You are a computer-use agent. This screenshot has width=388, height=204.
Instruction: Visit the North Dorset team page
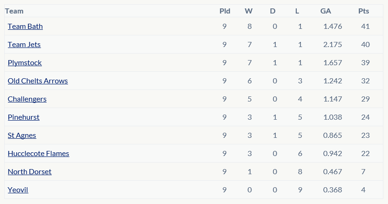(x=30, y=171)
